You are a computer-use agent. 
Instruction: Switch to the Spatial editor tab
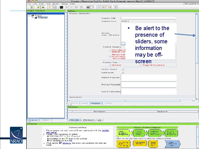[84, 103]
